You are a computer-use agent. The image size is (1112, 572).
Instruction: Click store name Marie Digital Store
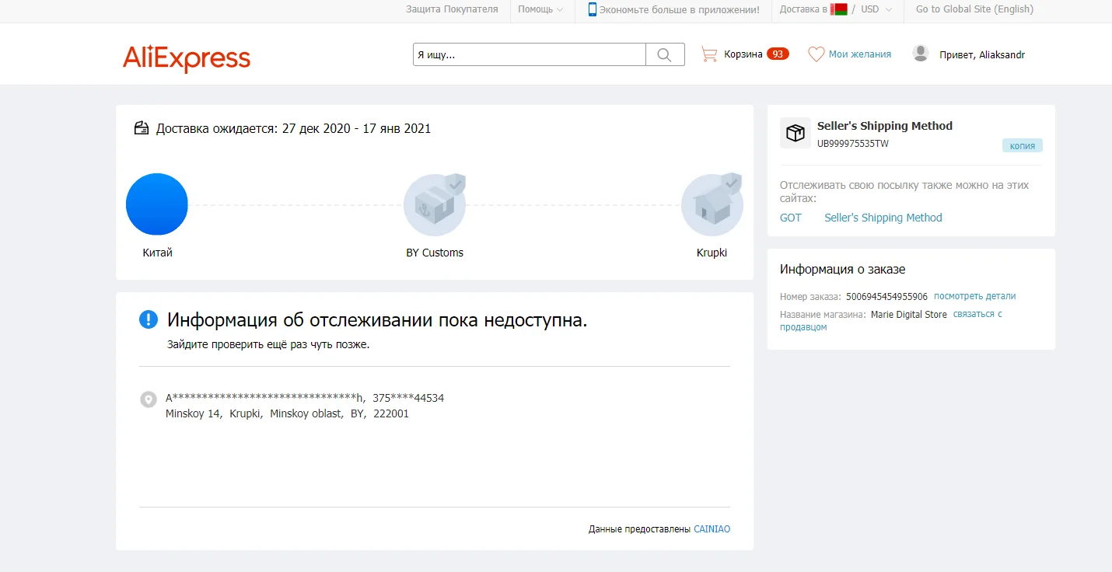(x=909, y=315)
